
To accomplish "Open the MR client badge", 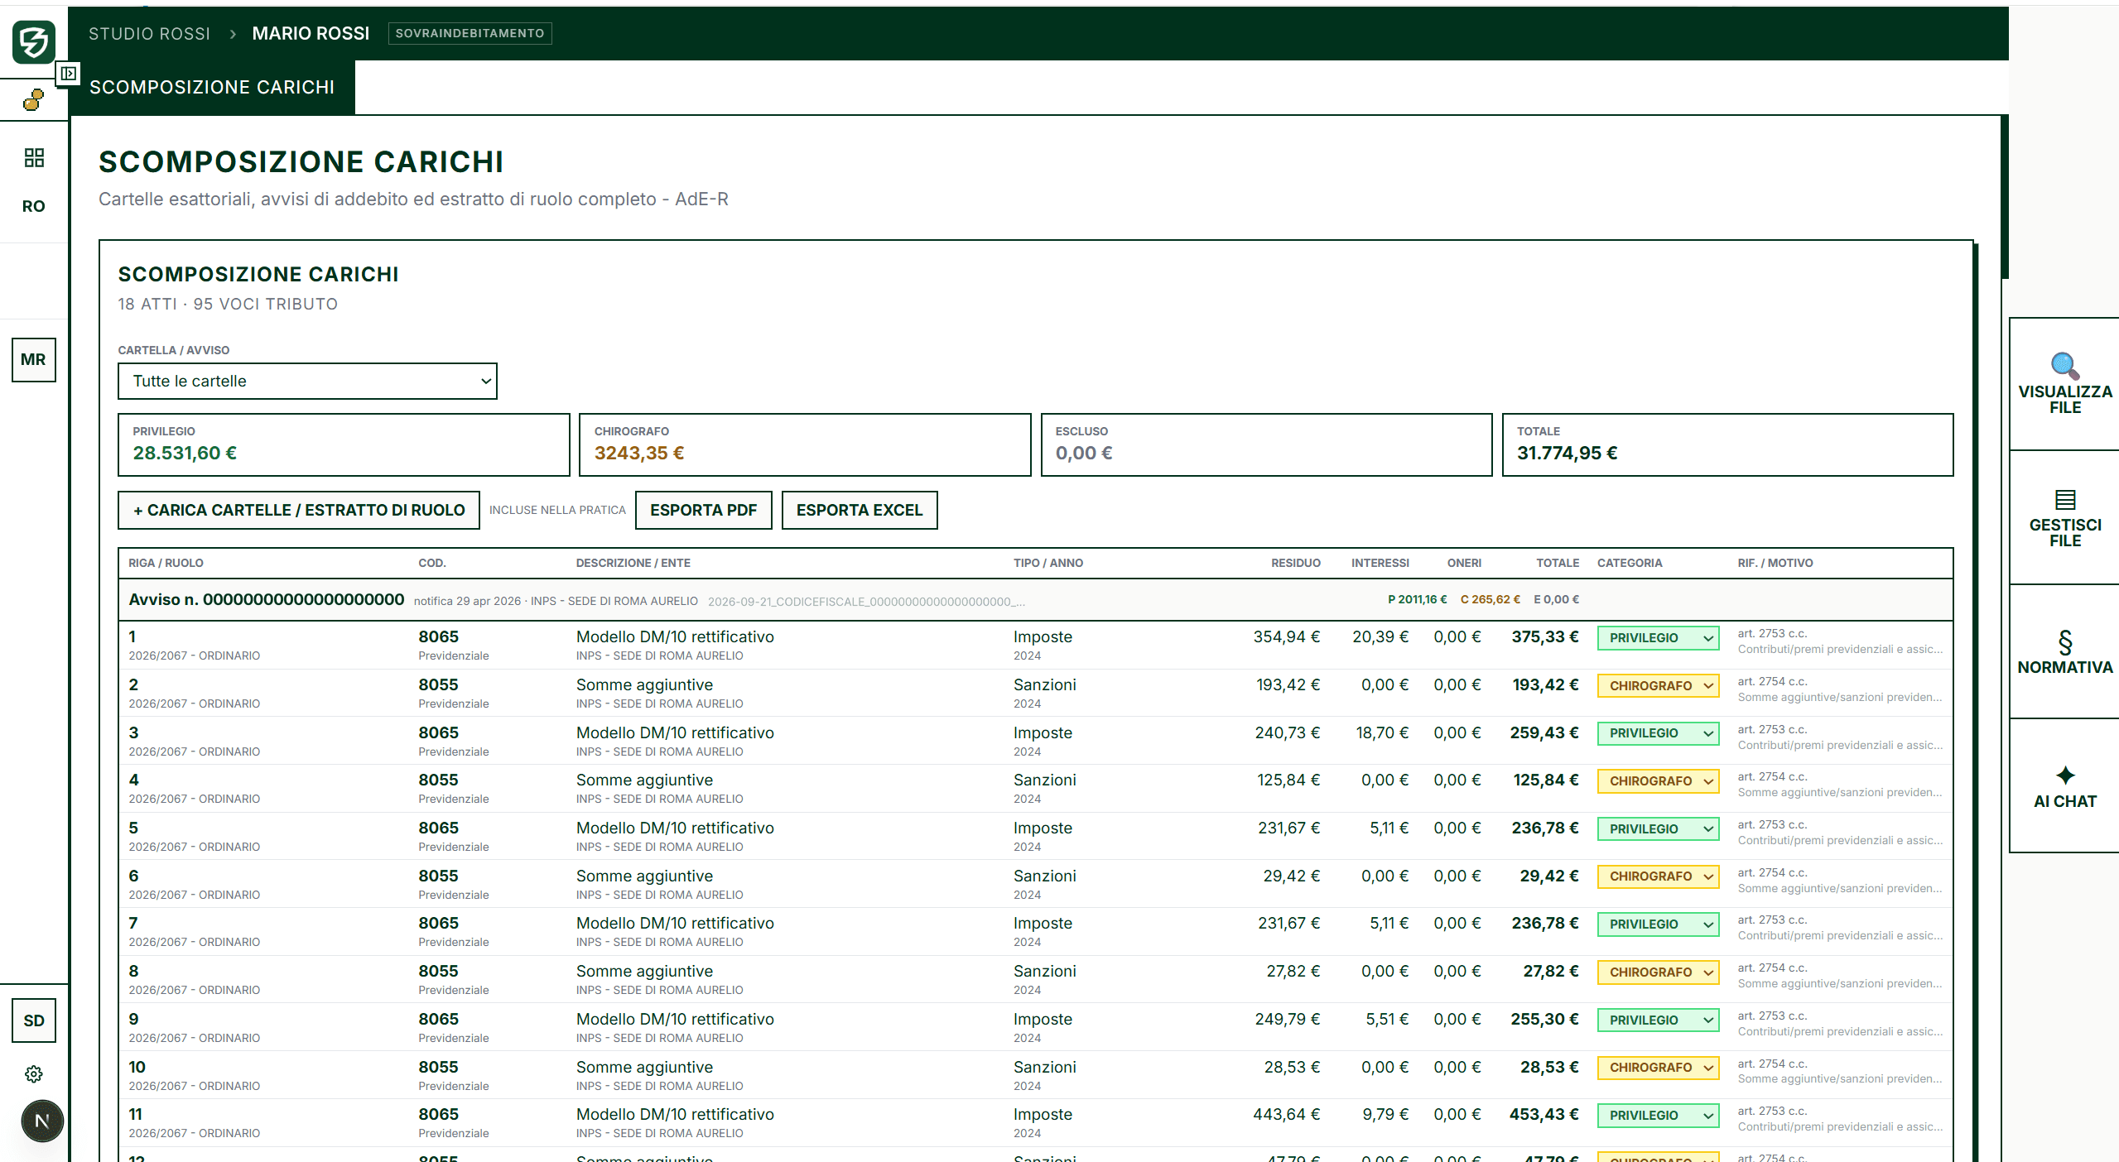I will pos(34,359).
